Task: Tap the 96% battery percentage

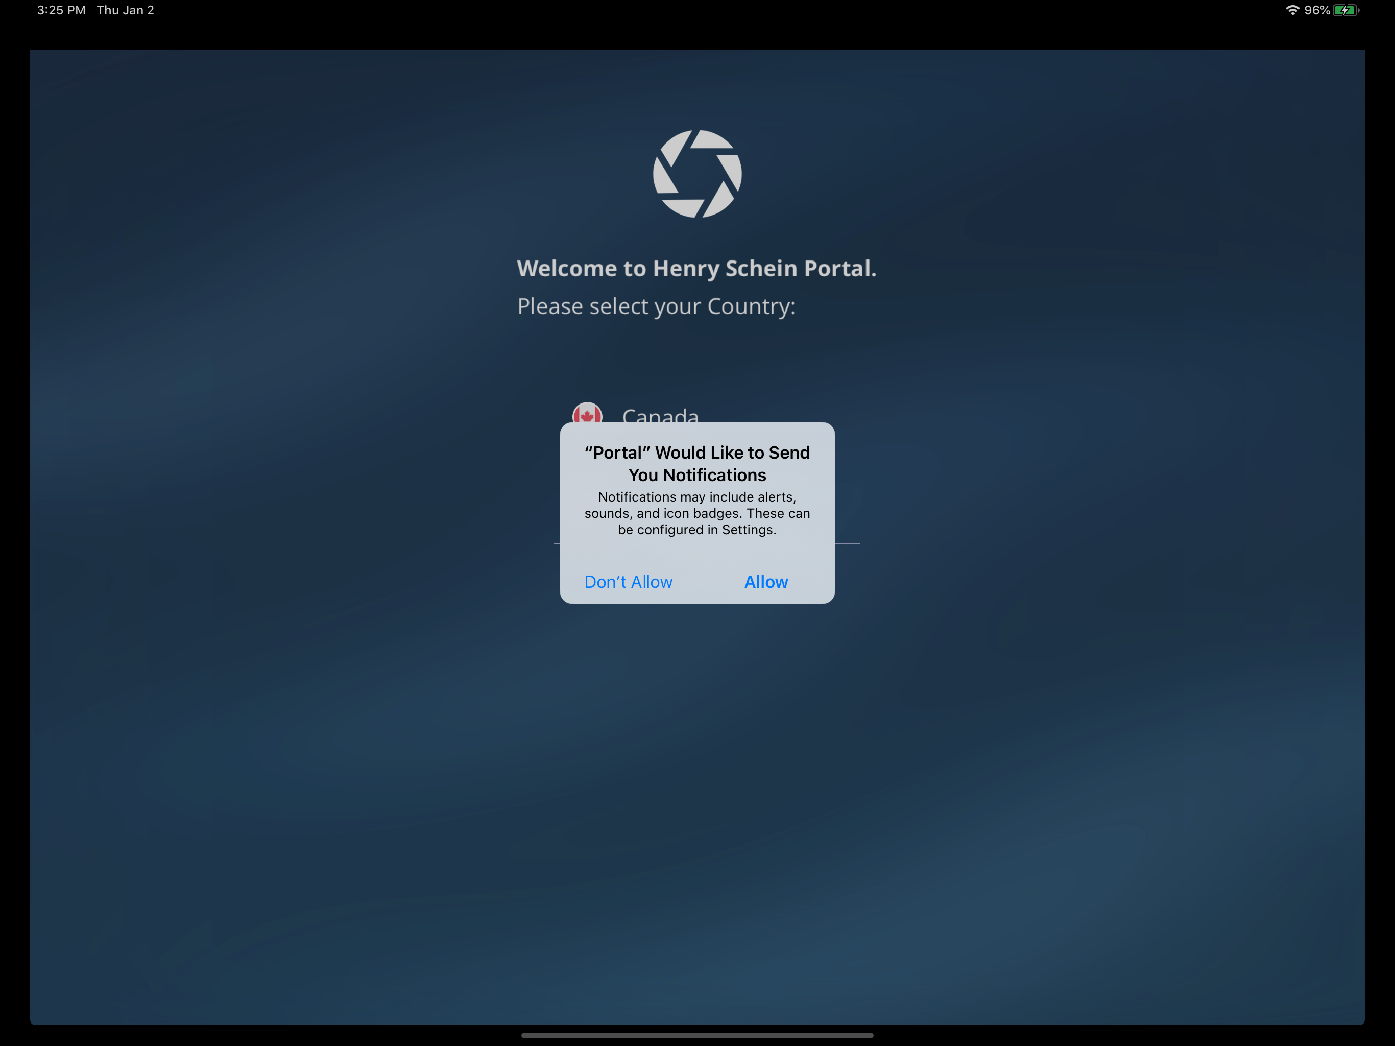Action: (1317, 10)
